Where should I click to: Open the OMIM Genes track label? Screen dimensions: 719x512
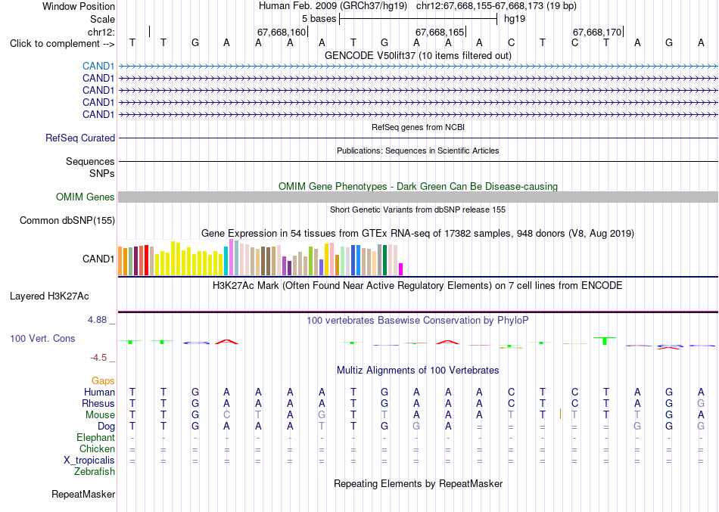pos(86,197)
